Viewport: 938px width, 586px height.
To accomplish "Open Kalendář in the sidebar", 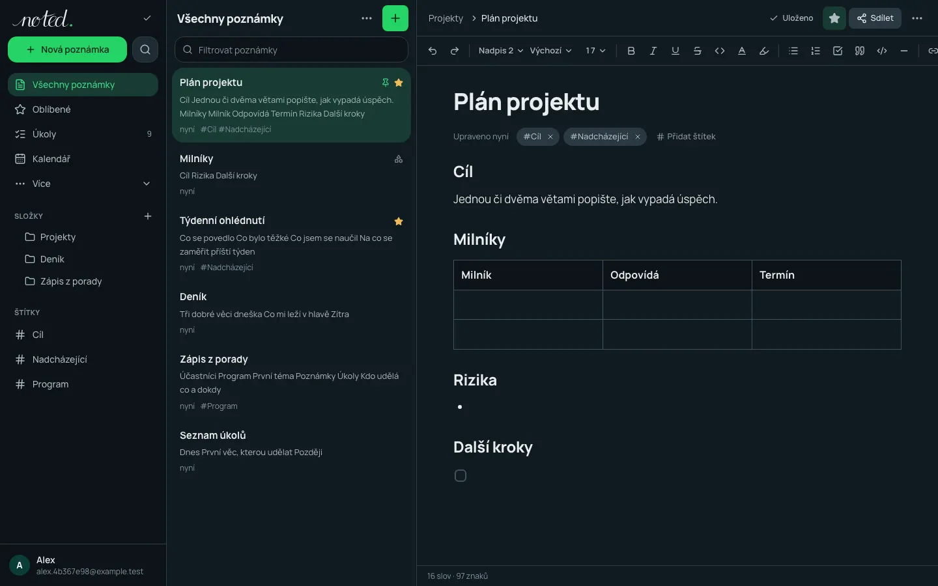I will click(x=83, y=159).
